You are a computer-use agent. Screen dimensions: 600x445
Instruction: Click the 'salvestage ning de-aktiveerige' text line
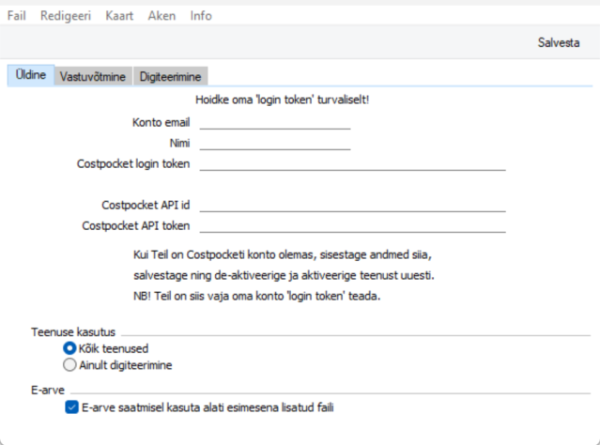[x=284, y=275]
